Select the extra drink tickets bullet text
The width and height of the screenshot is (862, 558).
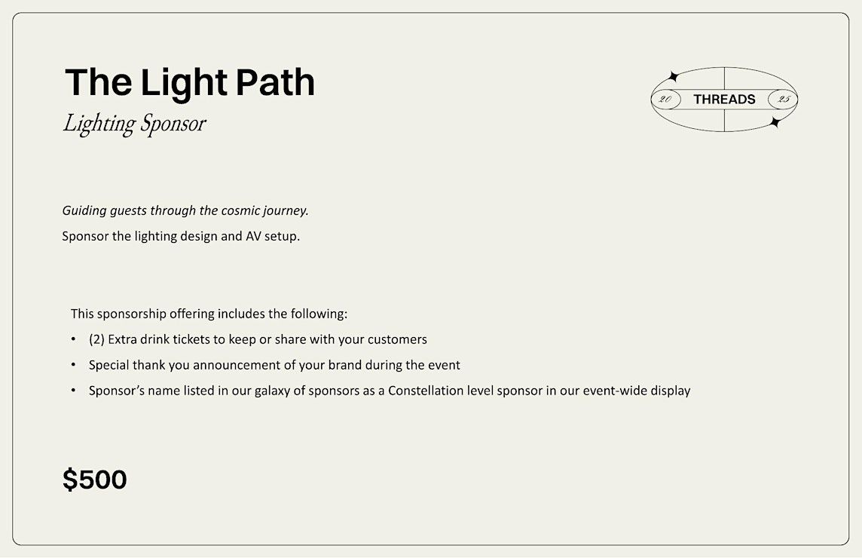pos(258,339)
